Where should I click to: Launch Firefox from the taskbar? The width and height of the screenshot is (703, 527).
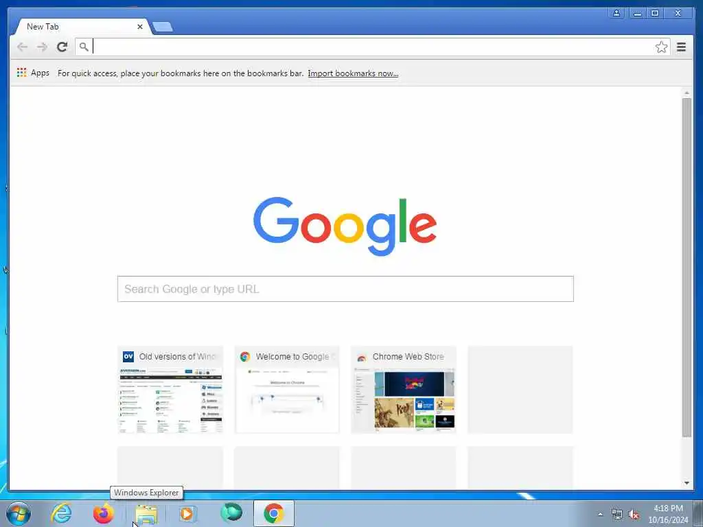(x=103, y=513)
